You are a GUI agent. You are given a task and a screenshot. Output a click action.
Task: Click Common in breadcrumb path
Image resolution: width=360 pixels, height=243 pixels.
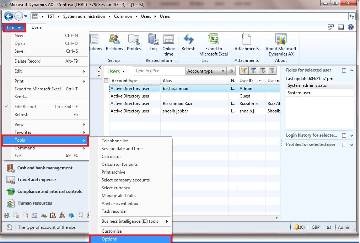pos(123,16)
